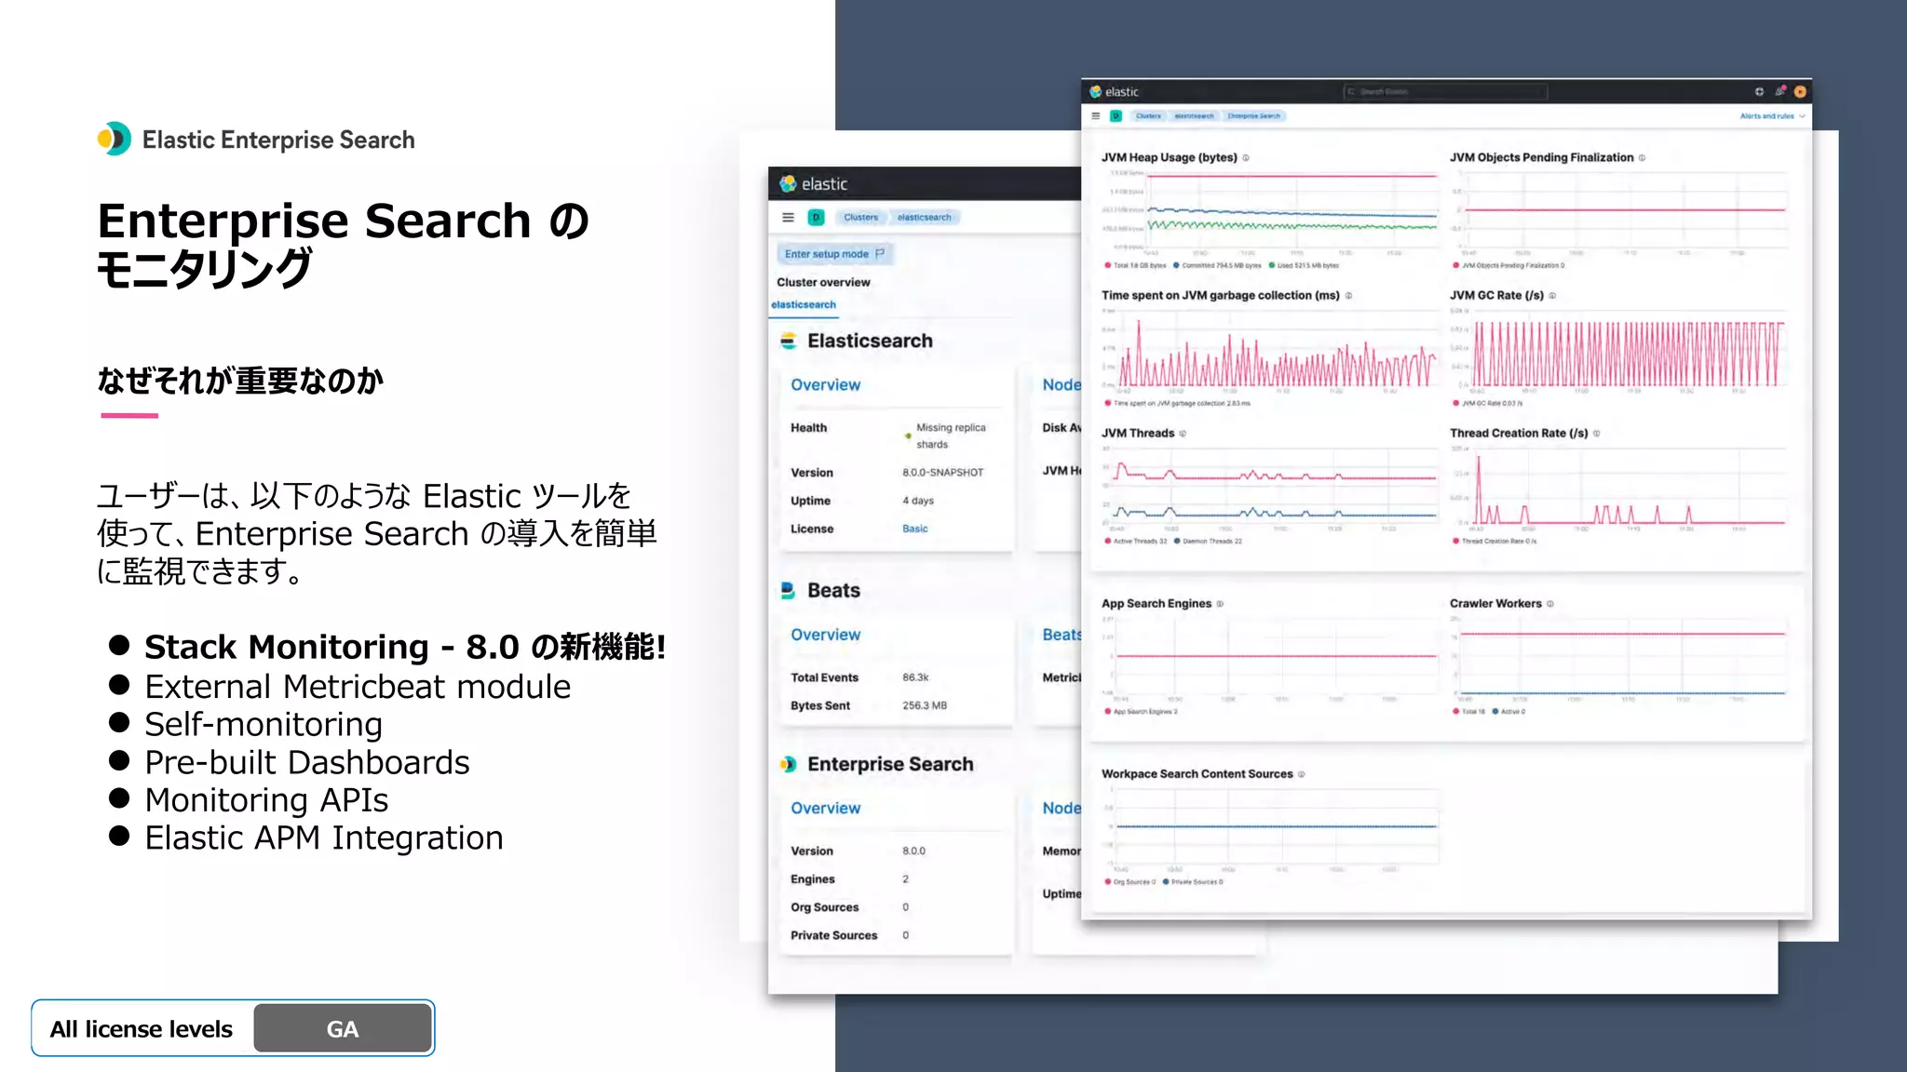Click the info icon next to JVM Objects Pending Finalization
Viewport: 1907px width, 1072px height.
pos(1642,158)
